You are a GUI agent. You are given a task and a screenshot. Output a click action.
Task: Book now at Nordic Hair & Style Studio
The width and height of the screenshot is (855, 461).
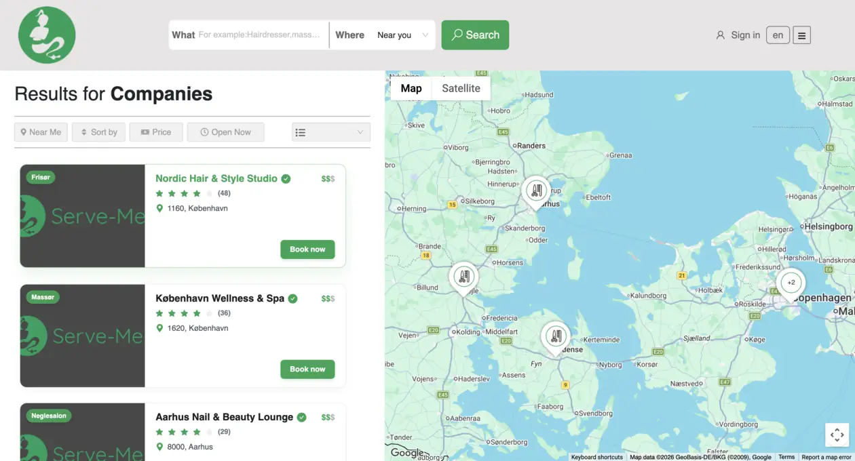pos(307,249)
